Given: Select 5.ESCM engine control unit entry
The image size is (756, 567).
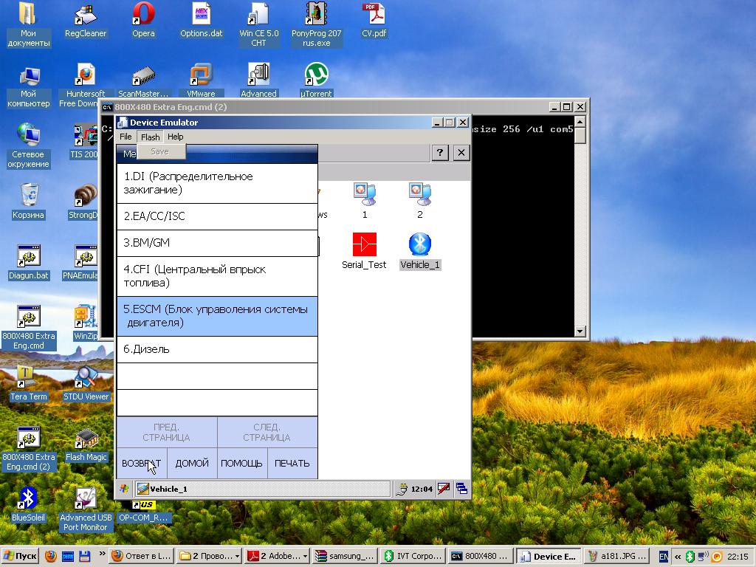Looking at the screenshot, I should [x=217, y=316].
